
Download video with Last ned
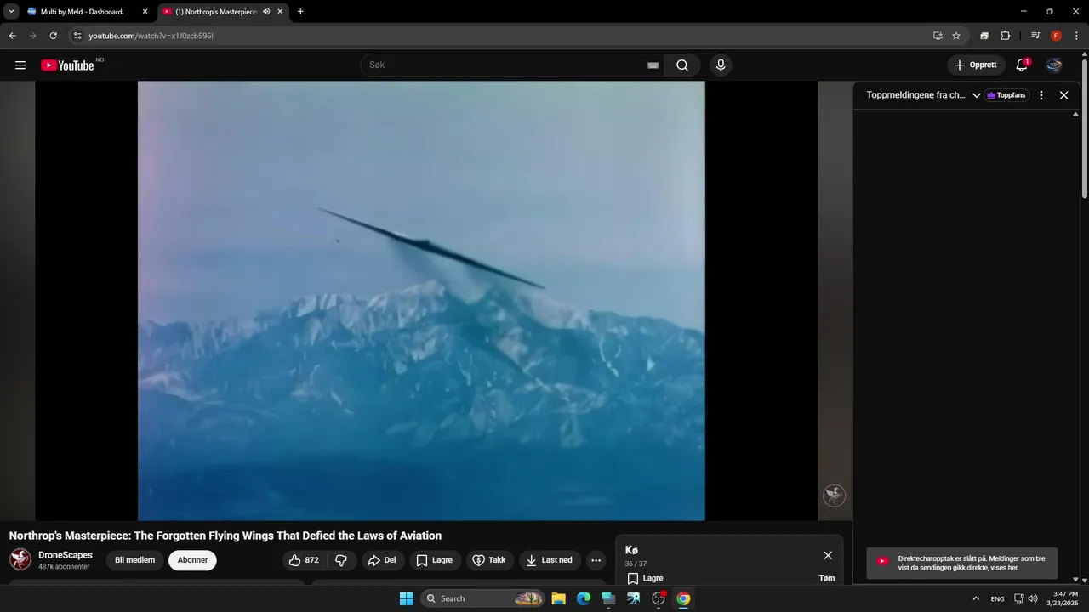(x=550, y=560)
